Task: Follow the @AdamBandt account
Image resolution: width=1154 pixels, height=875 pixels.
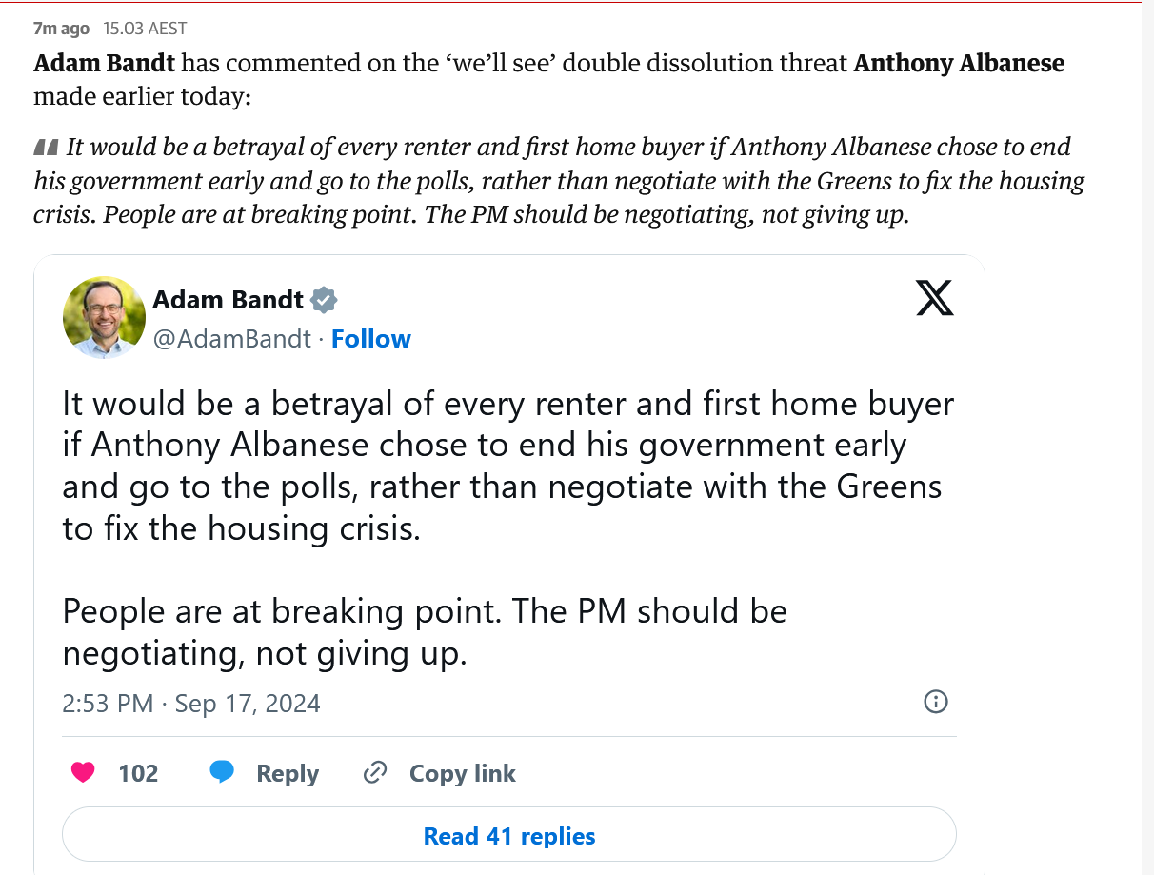Action: [x=371, y=339]
